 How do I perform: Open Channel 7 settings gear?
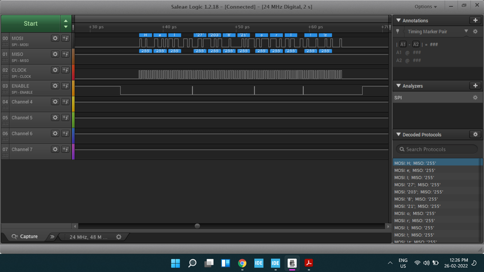coord(55,149)
